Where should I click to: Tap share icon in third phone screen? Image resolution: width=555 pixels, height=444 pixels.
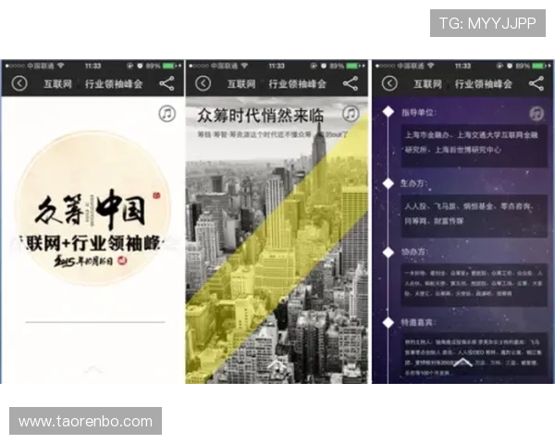click(x=536, y=83)
